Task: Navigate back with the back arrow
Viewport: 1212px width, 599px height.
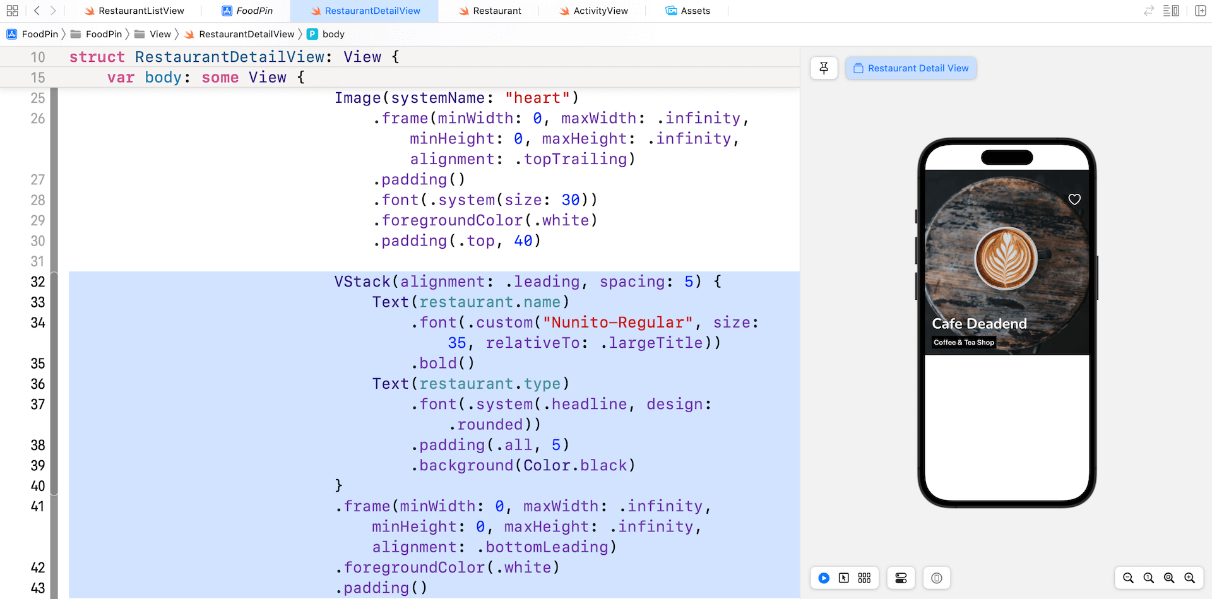Action: [37, 10]
